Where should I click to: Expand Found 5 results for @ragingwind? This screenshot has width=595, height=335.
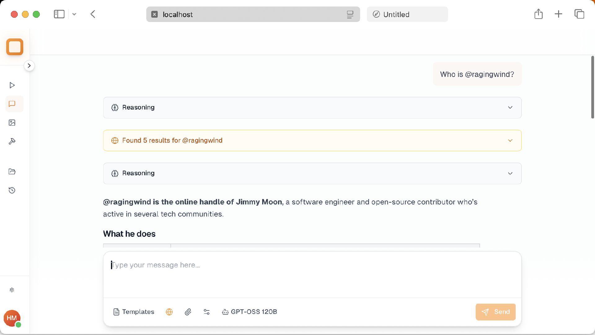[x=312, y=141]
